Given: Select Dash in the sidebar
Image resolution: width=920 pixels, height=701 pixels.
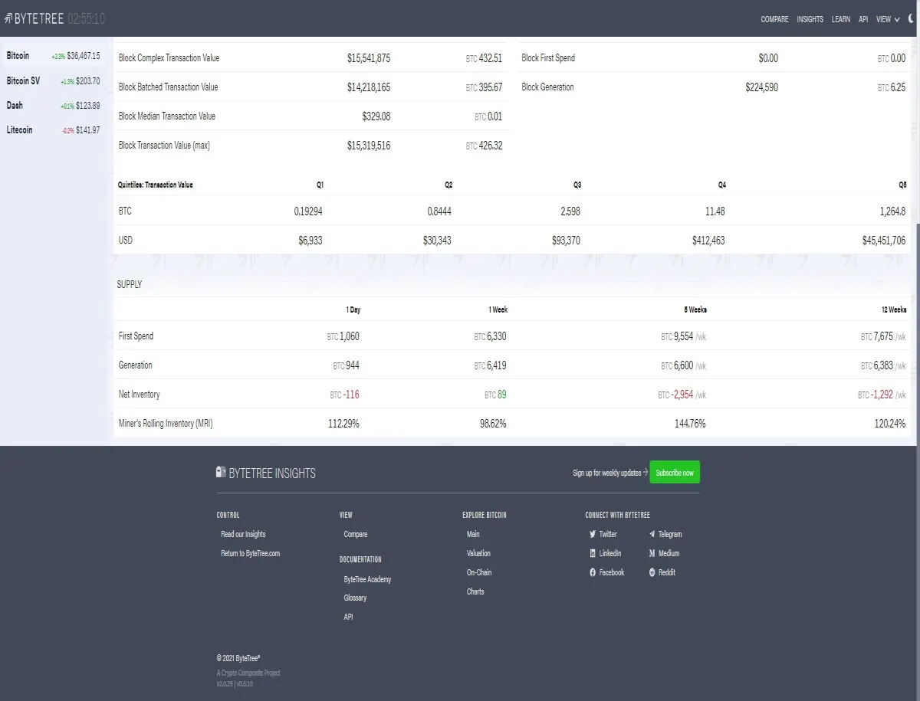Looking at the screenshot, I should 54,105.
